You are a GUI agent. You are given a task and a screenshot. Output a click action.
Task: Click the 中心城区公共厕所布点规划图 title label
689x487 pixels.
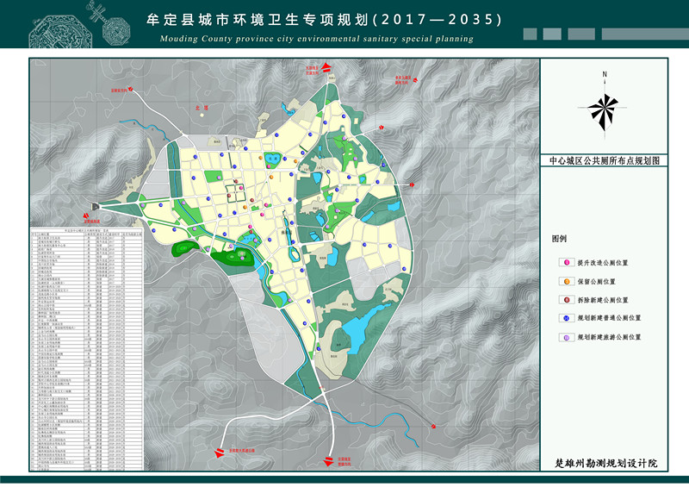pos(604,161)
